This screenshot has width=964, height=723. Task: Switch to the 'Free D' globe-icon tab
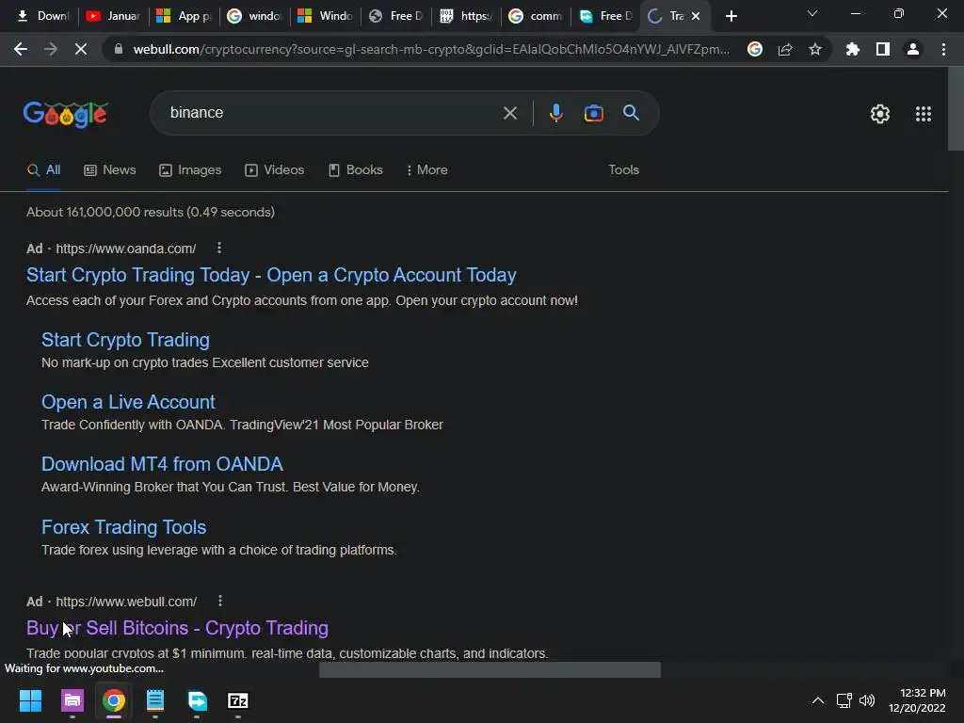(x=395, y=16)
